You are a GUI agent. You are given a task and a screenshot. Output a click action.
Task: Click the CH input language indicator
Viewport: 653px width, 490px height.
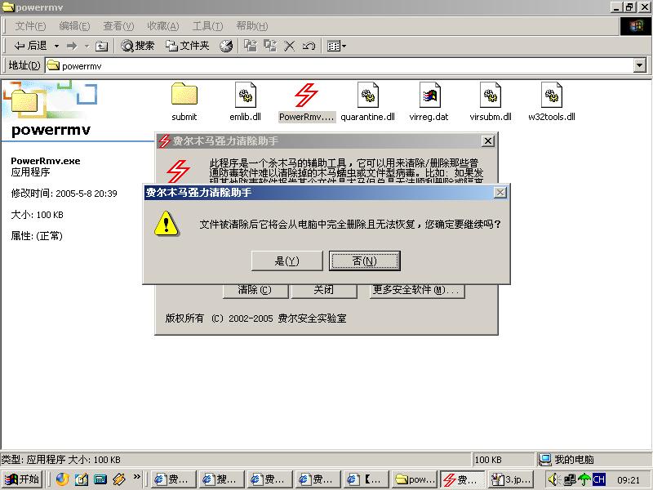point(599,480)
